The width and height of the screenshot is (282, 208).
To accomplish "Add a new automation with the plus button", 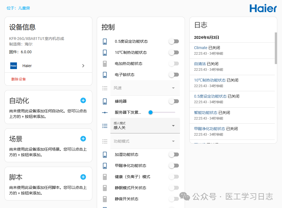I will coord(83,100).
